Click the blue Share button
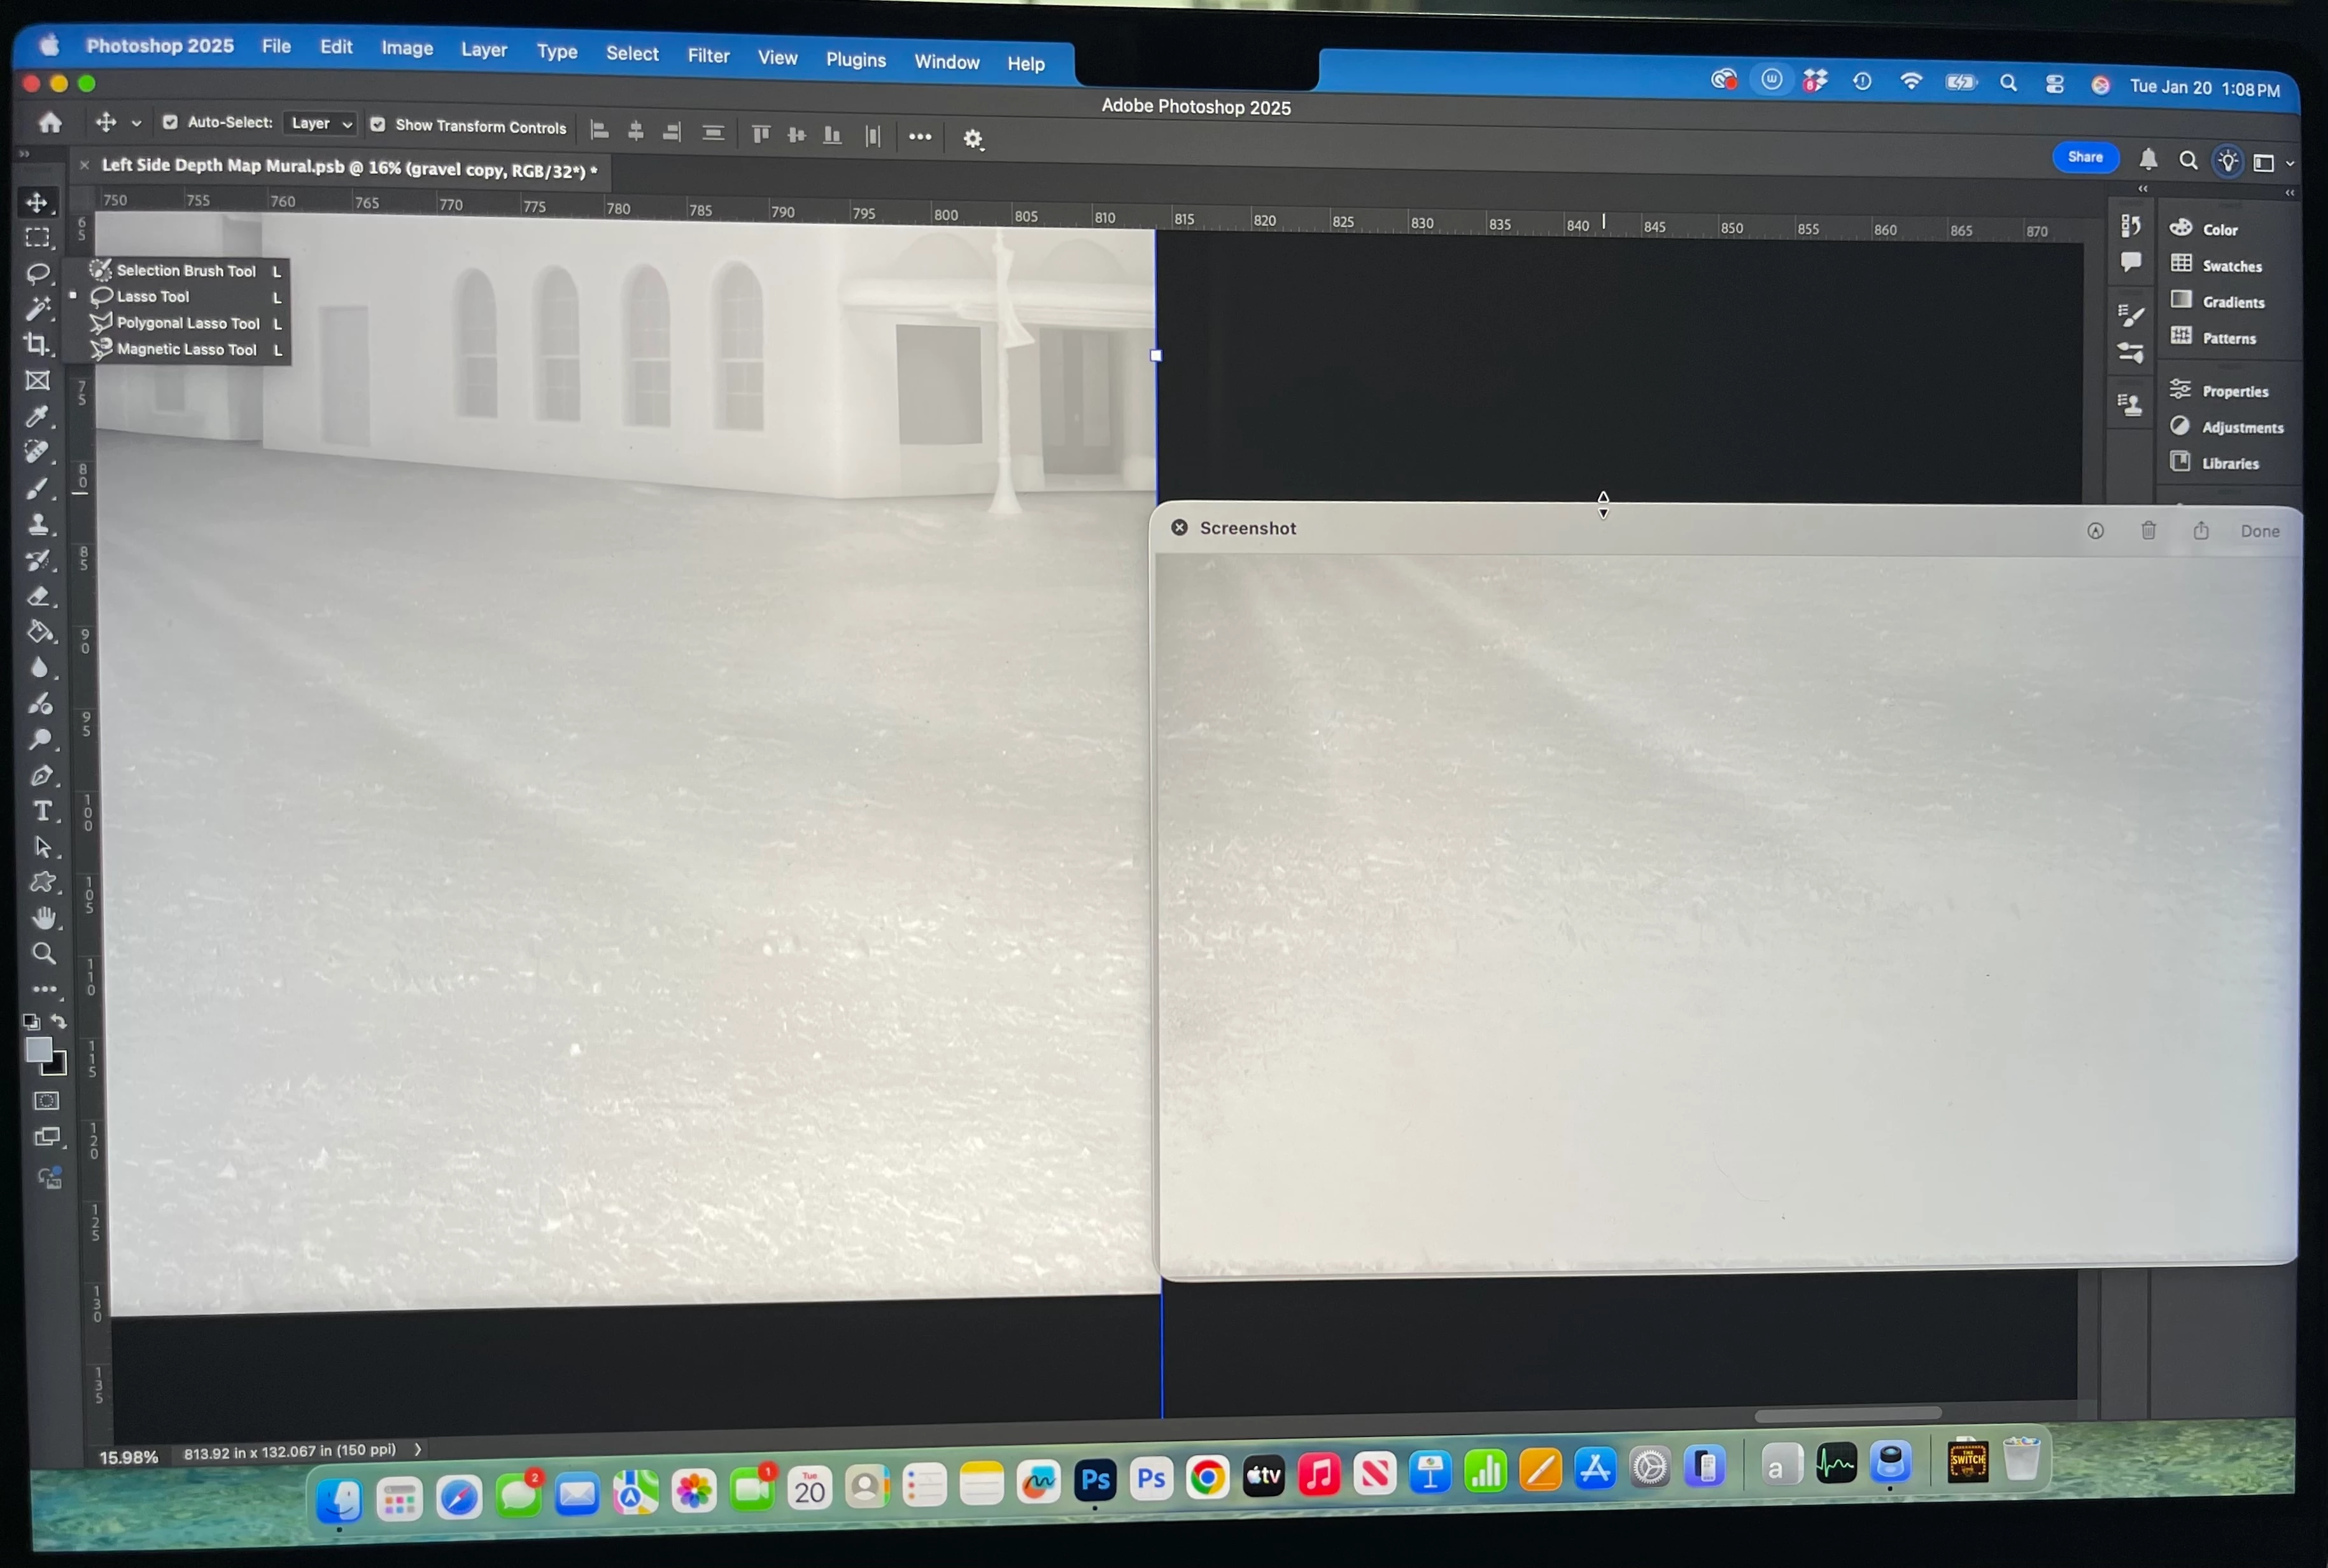Viewport: 2328px width, 1568px height. [x=2085, y=157]
